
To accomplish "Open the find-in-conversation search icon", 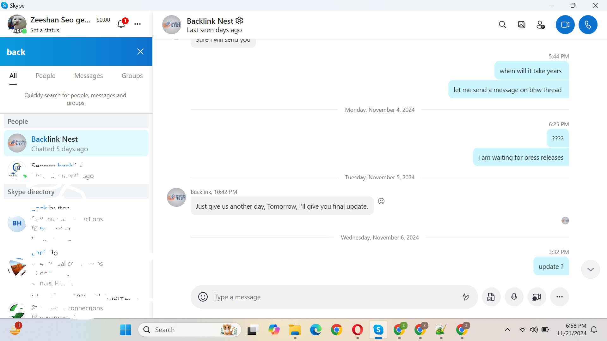I will [502, 25].
